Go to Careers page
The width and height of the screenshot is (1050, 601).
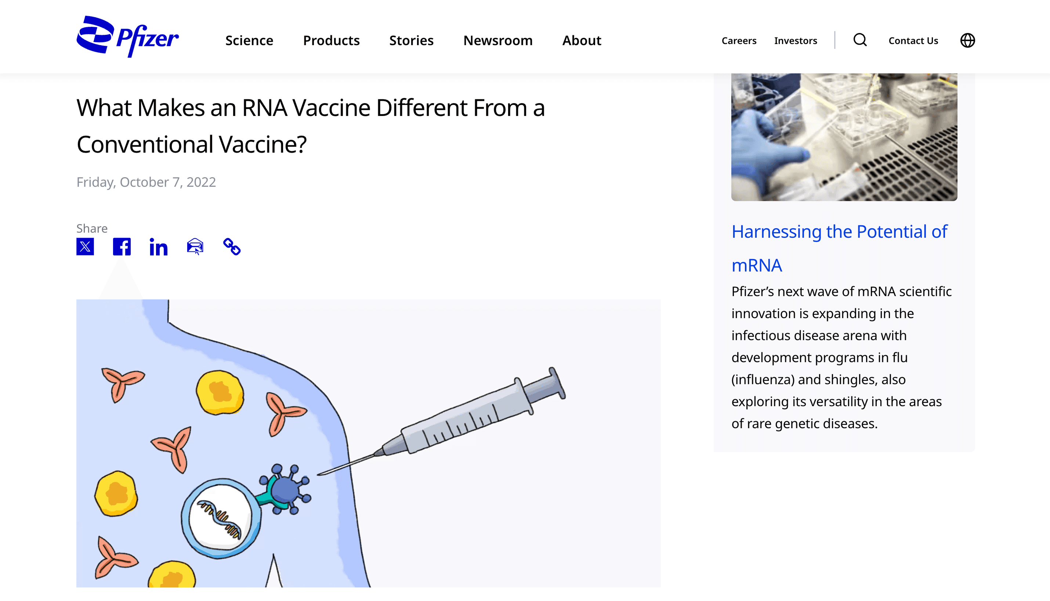(x=739, y=40)
